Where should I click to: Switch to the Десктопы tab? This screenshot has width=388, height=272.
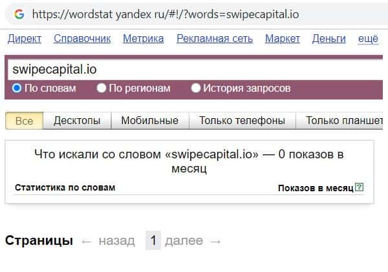(77, 121)
